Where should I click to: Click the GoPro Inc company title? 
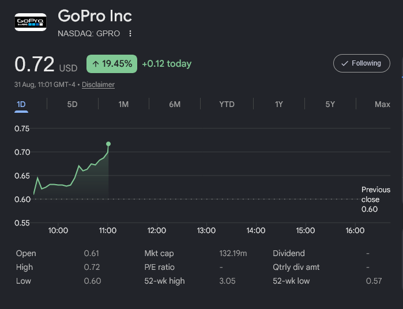[95, 16]
